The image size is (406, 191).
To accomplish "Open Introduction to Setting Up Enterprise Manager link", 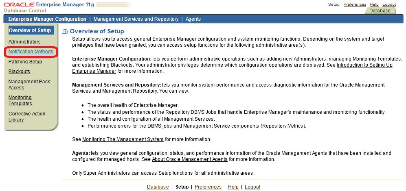I will [364, 65].
